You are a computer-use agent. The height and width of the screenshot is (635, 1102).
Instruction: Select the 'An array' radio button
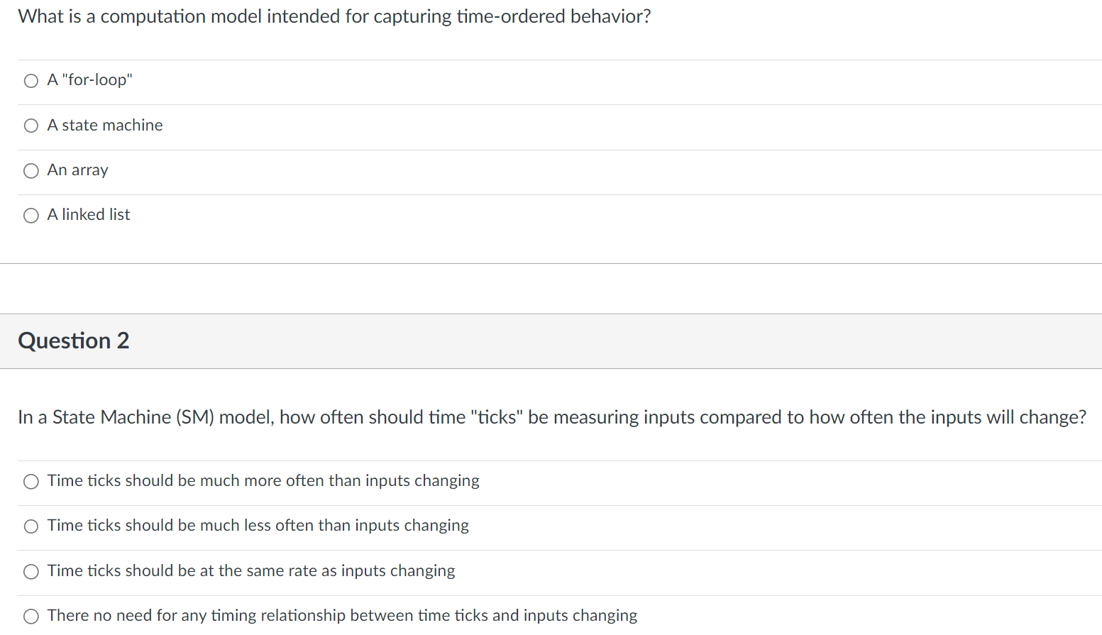tap(31, 171)
